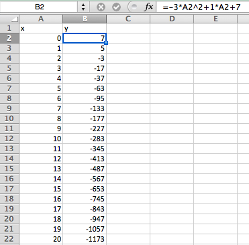Open the fx function builder
Image resolution: width=249 pixels, height=245 pixels.
click(x=148, y=7)
